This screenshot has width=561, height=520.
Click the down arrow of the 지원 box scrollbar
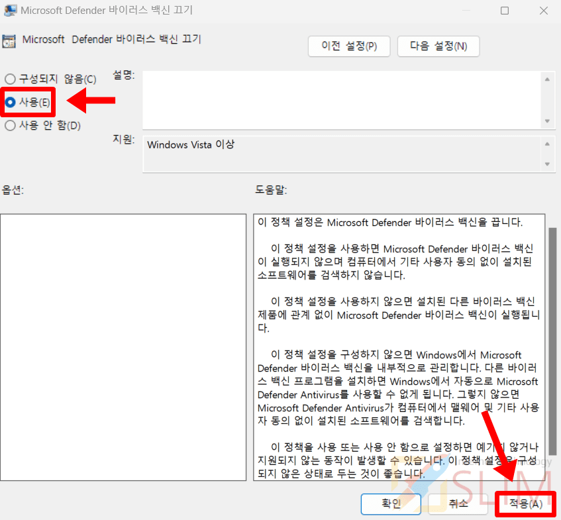click(547, 164)
